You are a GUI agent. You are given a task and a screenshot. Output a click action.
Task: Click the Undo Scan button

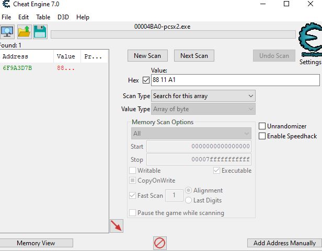[274, 55]
